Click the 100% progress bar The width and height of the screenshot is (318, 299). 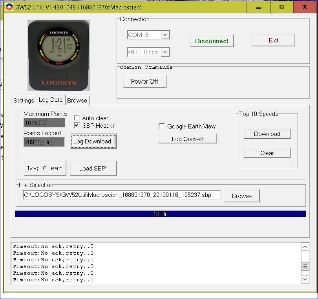point(161,214)
